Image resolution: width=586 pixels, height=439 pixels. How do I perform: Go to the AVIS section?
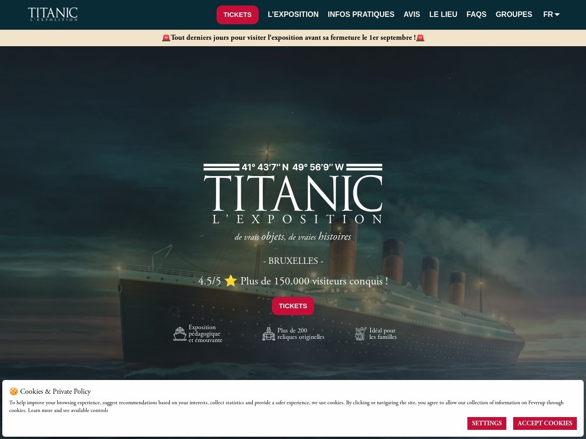tap(412, 15)
